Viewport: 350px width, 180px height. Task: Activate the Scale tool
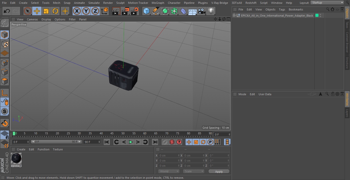pos(46,11)
